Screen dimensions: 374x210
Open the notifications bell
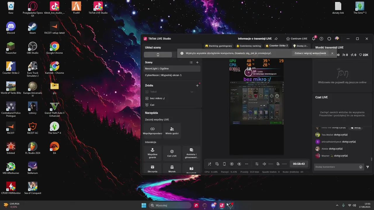[314, 38]
